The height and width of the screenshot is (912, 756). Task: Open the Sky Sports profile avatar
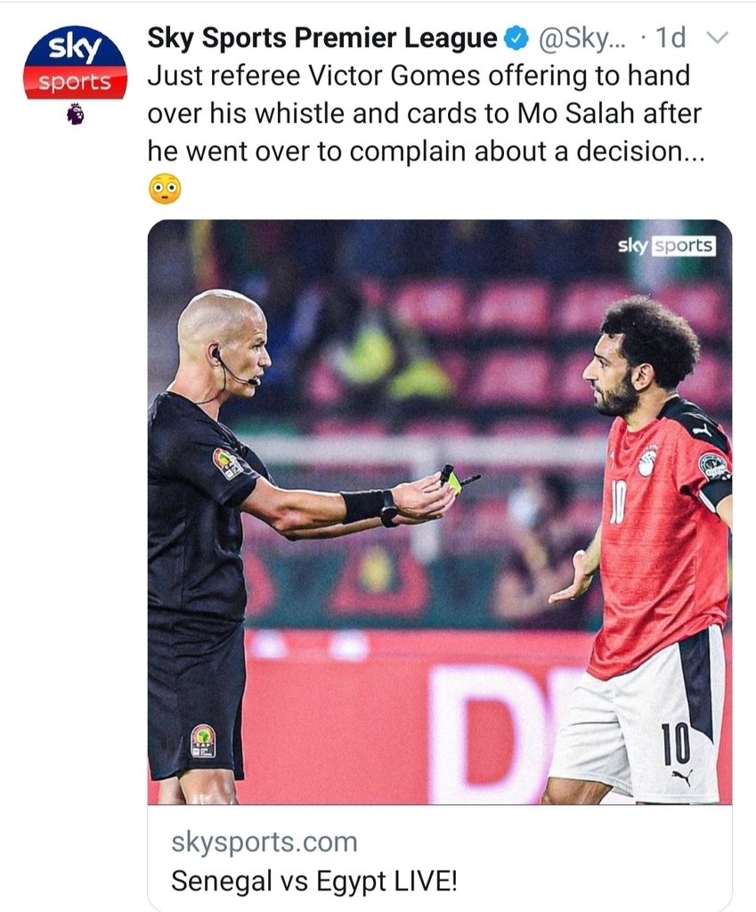click(75, 62)
